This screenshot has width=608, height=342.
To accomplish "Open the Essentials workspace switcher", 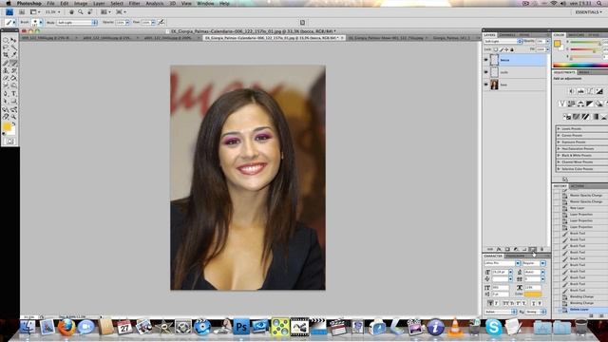I will pos(588,12).
